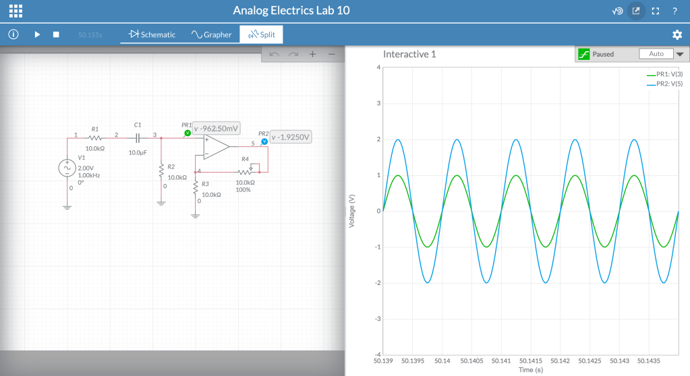Zoom out of the schematic
The height and width of the screenshot is (376, 690).
[x=331, y=54]
